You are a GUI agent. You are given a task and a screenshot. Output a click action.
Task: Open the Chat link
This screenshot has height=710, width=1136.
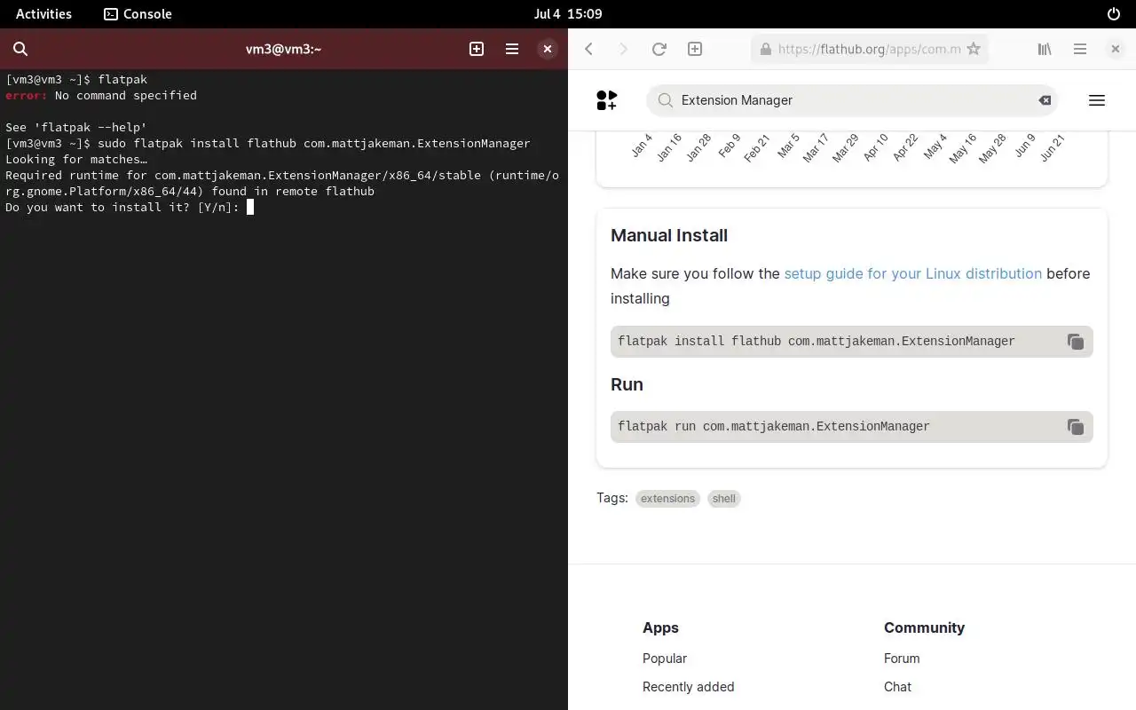coord(897,687)
